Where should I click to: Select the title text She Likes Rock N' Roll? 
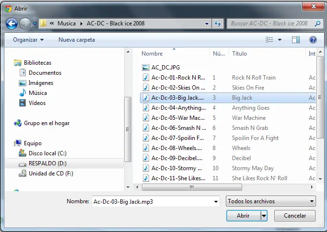260,178
